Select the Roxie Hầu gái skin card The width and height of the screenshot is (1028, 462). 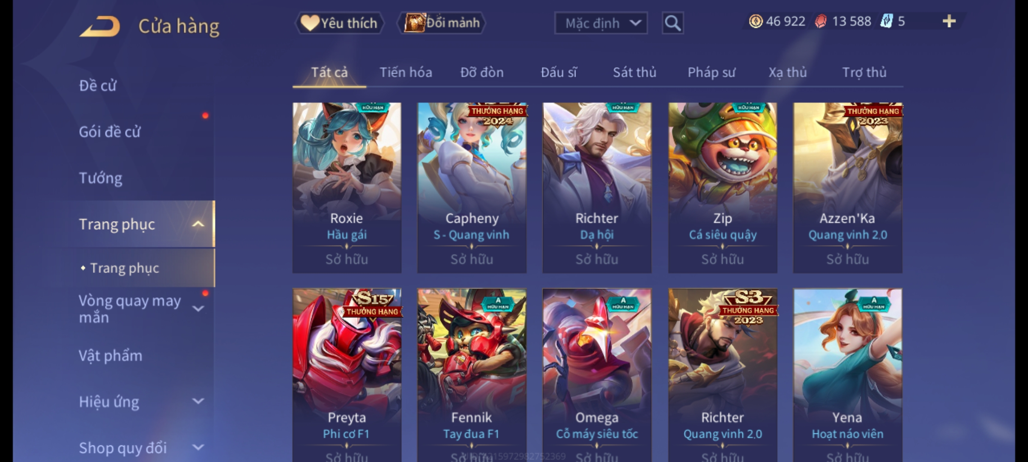(347, 187)
